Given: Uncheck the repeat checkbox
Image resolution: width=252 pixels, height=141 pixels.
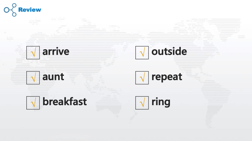Looking at the screenshot, I should tap(142, 78).
